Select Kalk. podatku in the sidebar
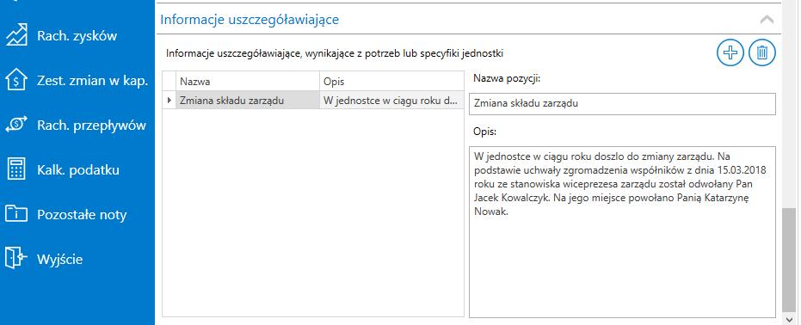The height and width of the screenshot is (325, 801). pyautogui.click(x=77, y=169)
